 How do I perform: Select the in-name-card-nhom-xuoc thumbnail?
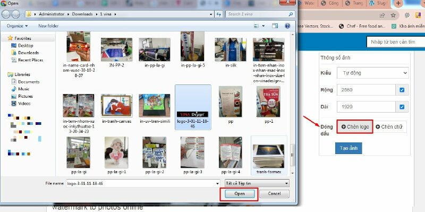pos(78,47)
